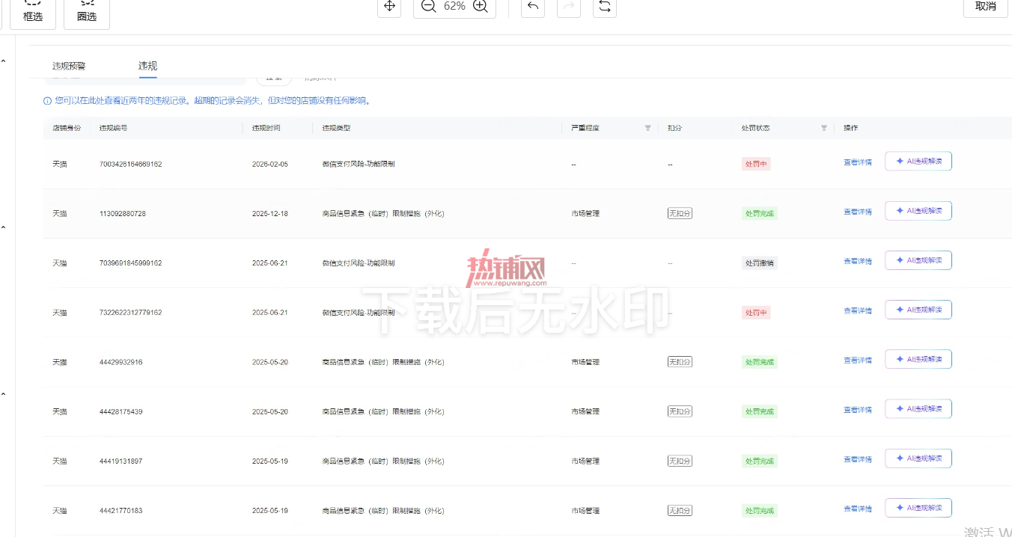Open 查看详情 for violation 44428175439
Viewport: 1012px width, 537px height.
[858, 410]
